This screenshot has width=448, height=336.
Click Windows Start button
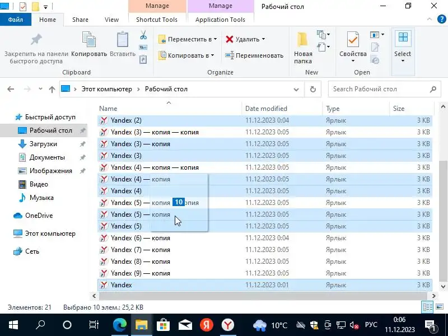[13, 325]
